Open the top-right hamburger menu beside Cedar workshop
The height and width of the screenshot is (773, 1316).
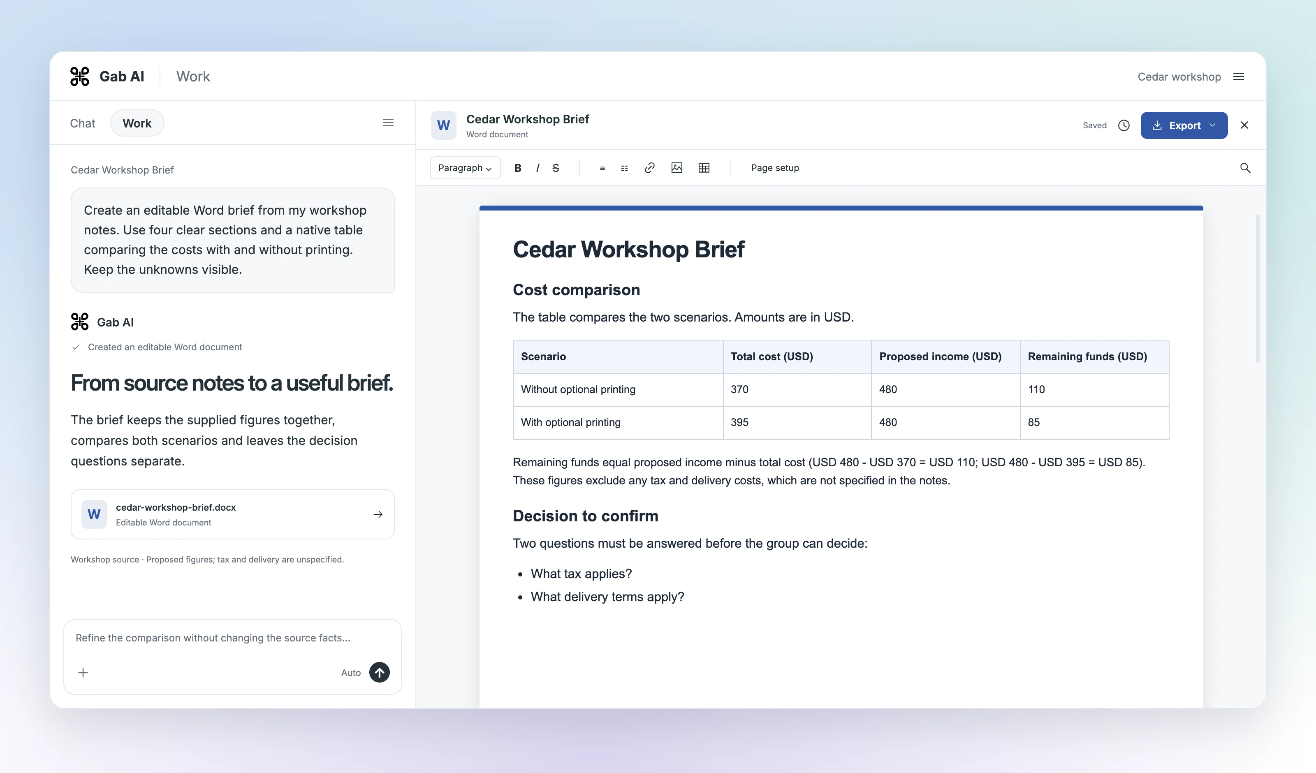pyautogui.click(x=1239, y=77)
